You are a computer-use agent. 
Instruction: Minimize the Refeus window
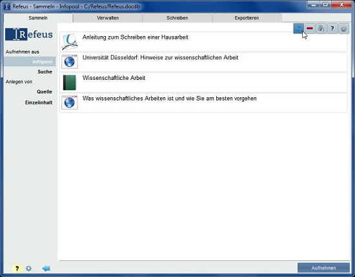[314, 5]
